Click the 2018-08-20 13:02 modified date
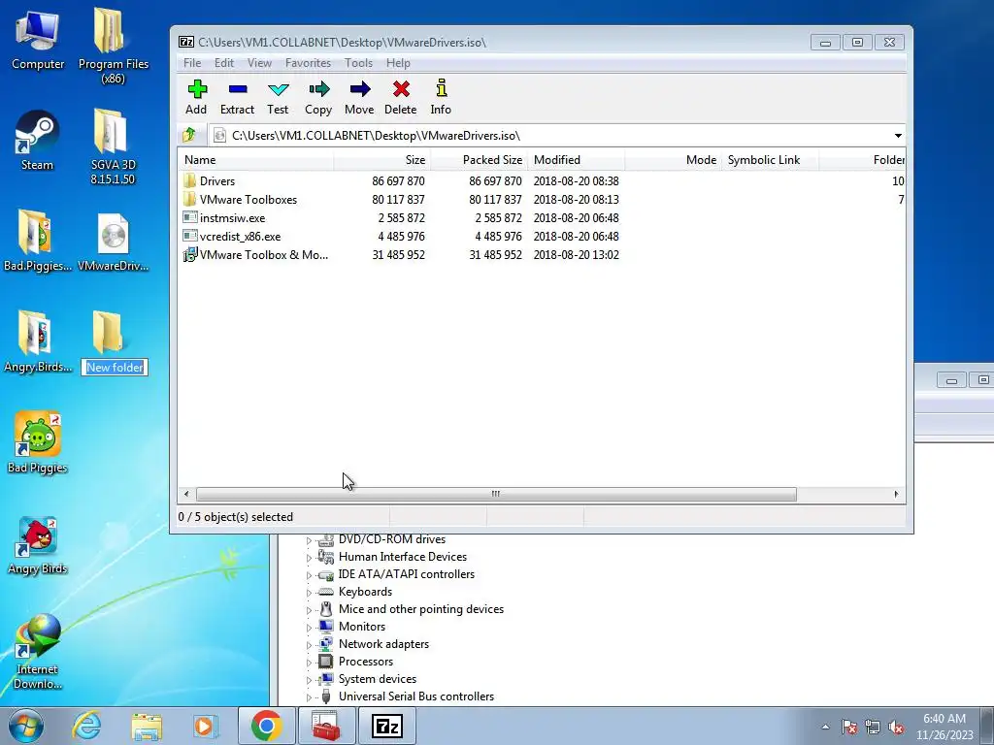This screenshot has width=994, height=745. pyautogui.click(x=577, y=255)
